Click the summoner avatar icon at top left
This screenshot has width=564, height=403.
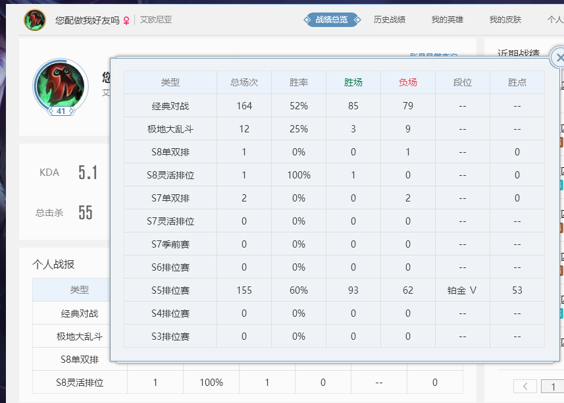pos(34,19)
